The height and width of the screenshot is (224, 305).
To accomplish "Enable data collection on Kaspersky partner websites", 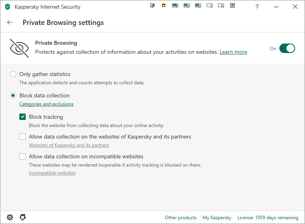I will pyautogui.click(x=23, y=137).
